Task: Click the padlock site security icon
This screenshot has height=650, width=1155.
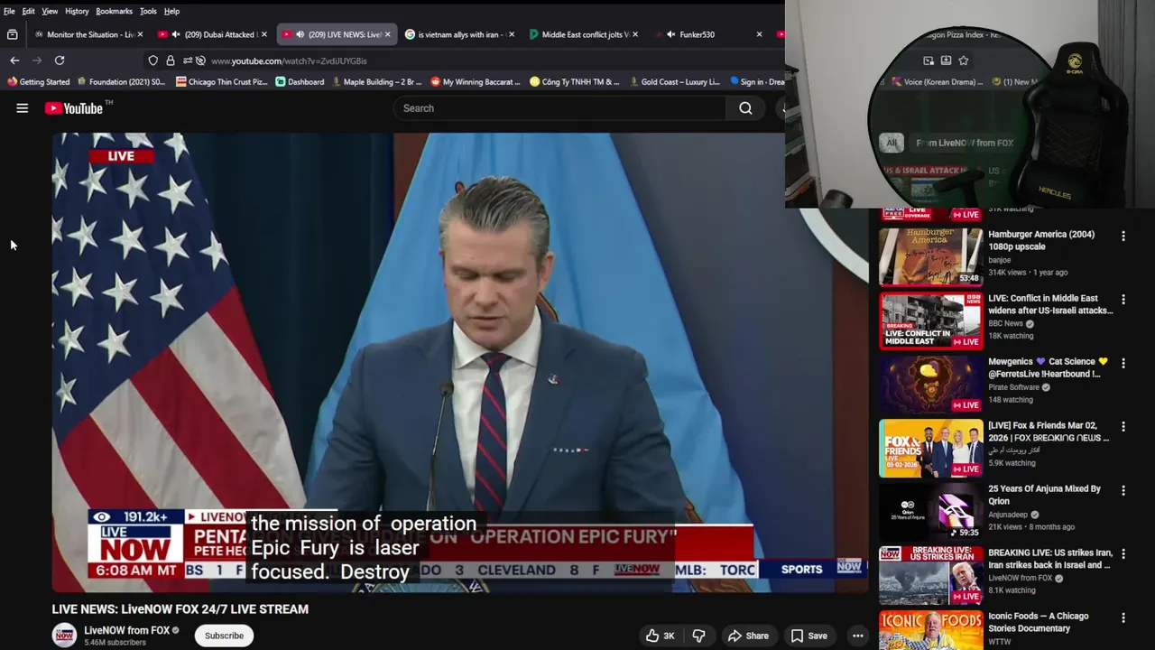Action: point(171,60)
